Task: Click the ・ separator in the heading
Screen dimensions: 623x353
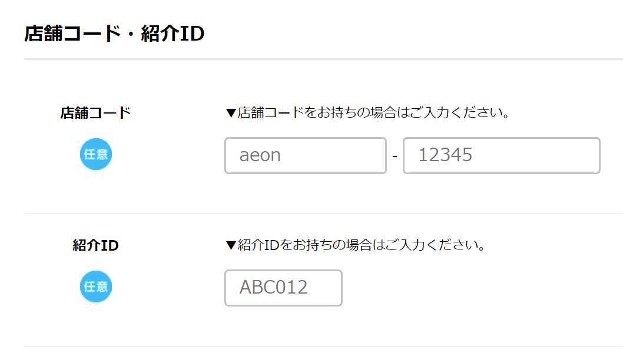Action: (130, 34)
